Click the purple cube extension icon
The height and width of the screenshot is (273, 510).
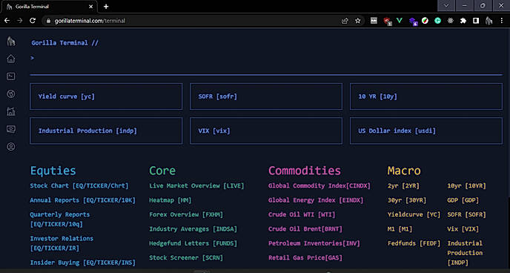click(x=413, y=22)
